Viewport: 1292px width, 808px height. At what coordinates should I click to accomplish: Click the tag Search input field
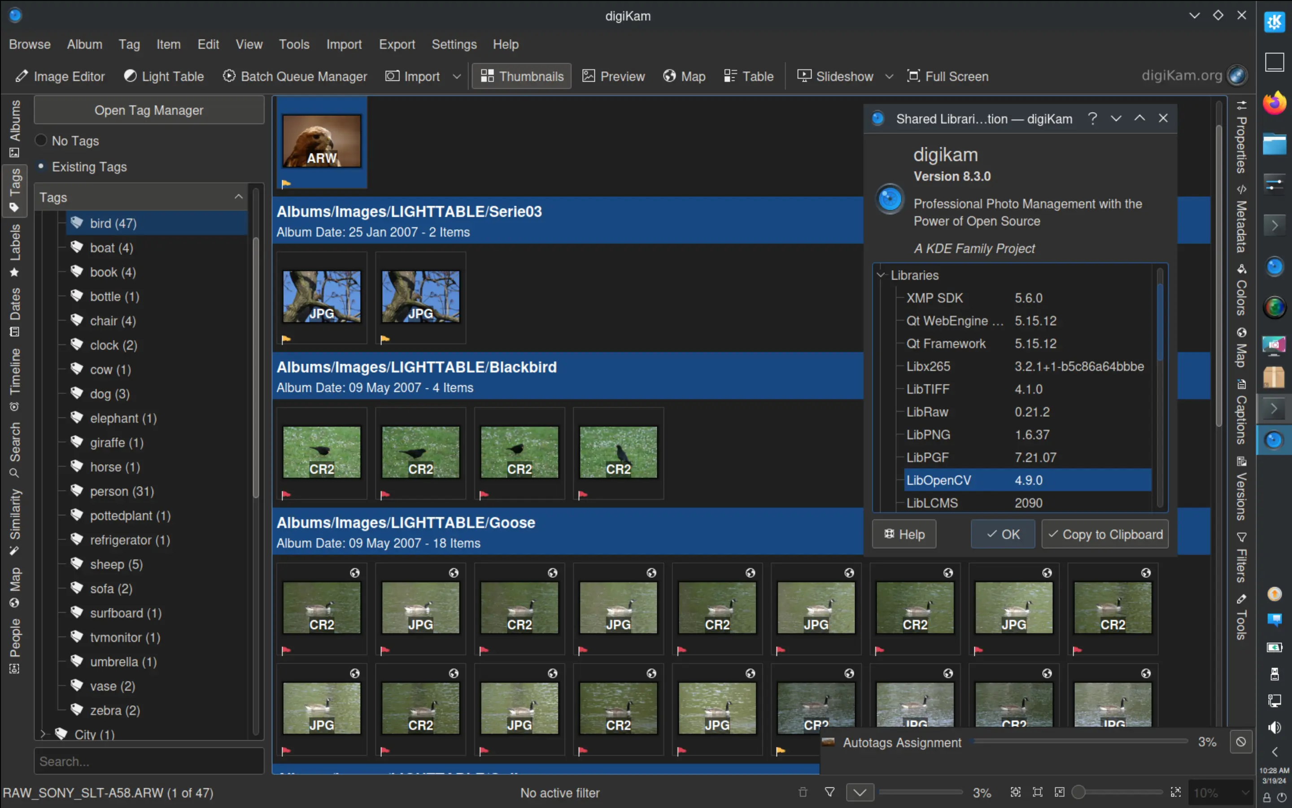click(149, 760)
